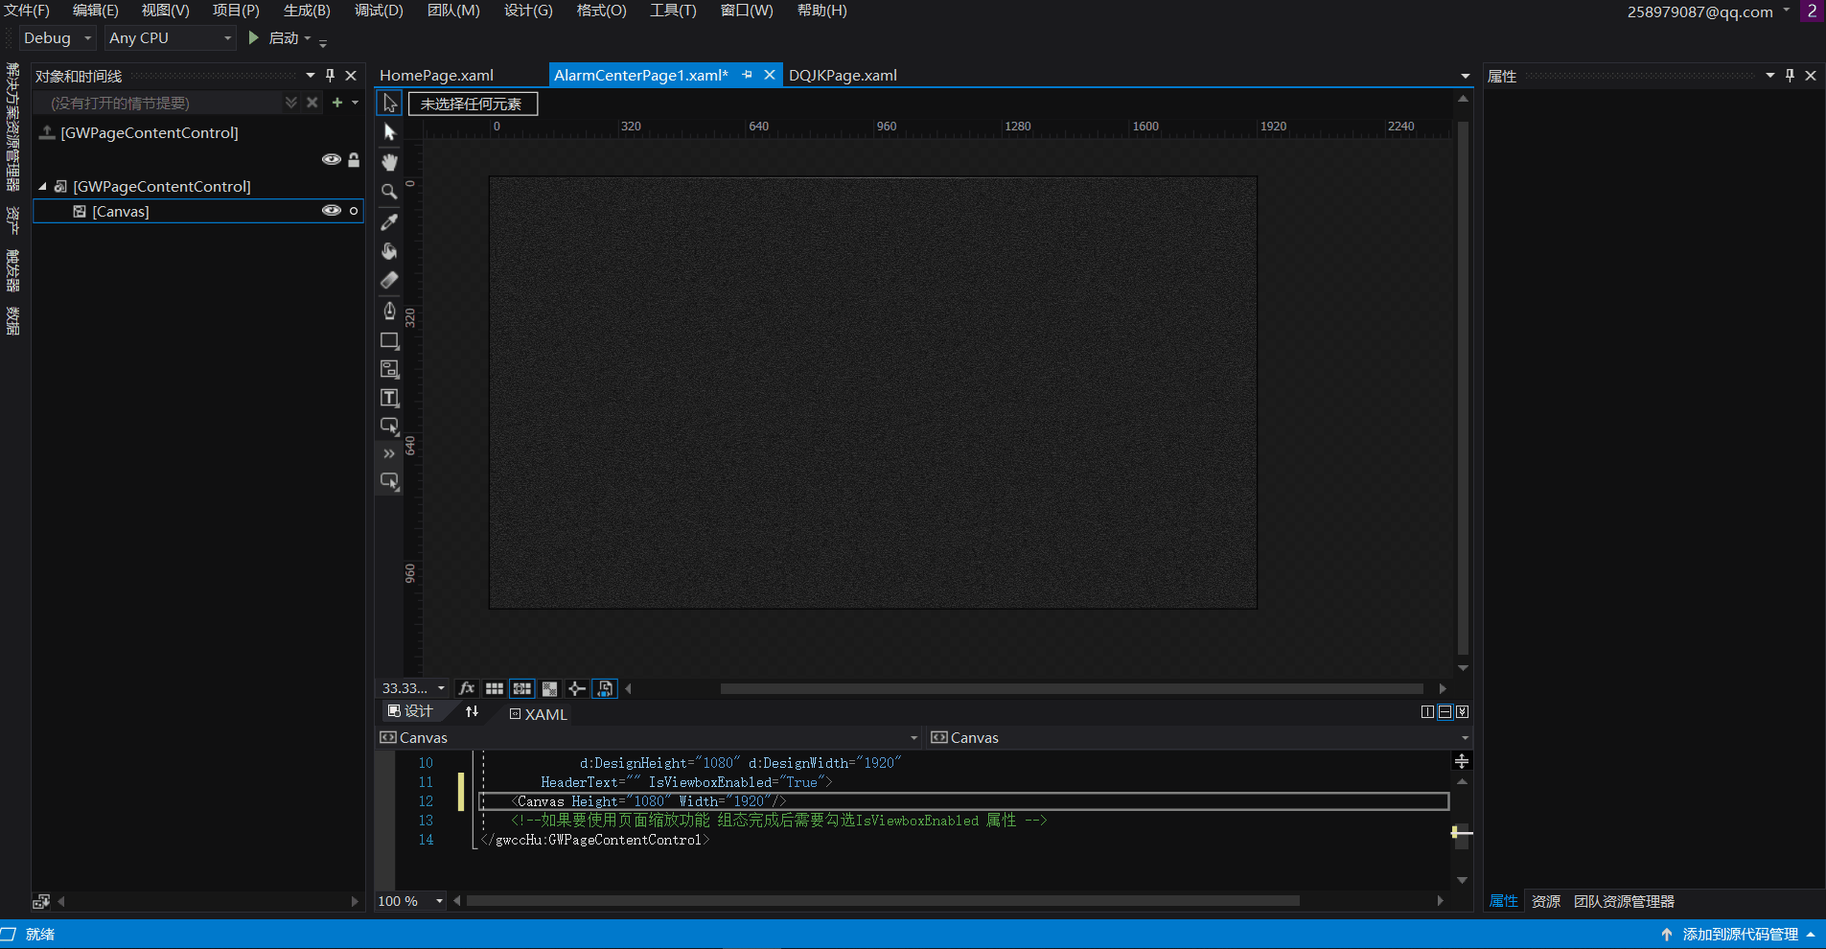Switch to the DQJKPage.xaml tab
This screenshot has height=949, width=1826.
843,76
